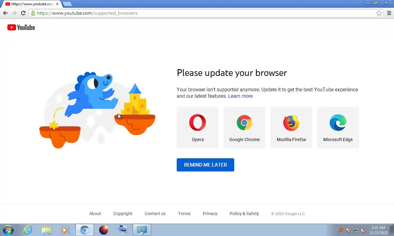
Task: Click the green padlock security icon
Action: click(33, 13)
